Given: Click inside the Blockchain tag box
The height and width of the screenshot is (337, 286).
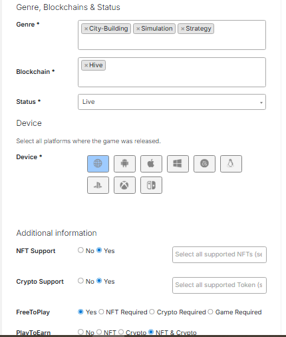Looking at the screenshot, I should coord(172,72).
